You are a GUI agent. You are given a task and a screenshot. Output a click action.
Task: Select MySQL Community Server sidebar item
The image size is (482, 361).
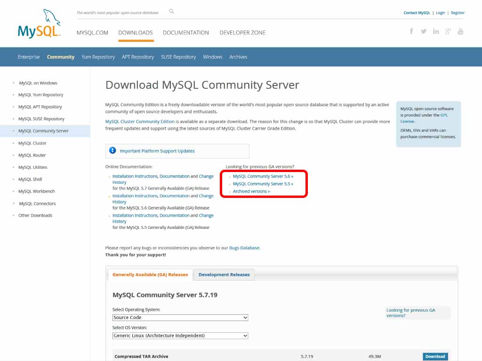(x=43, y=131)
